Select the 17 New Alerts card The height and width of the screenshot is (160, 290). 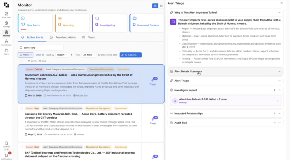click(x=35, y=23)
